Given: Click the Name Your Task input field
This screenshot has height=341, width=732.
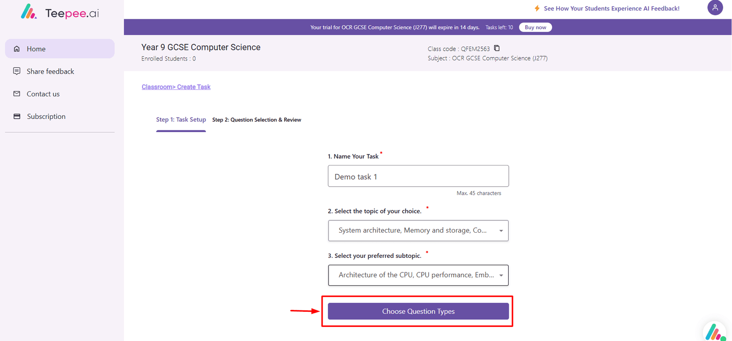Looking at the screenshot, I should (418, 176).
